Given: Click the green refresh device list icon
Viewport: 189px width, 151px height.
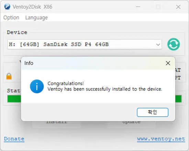Looking at the screenshot, I should pos(174,44).
